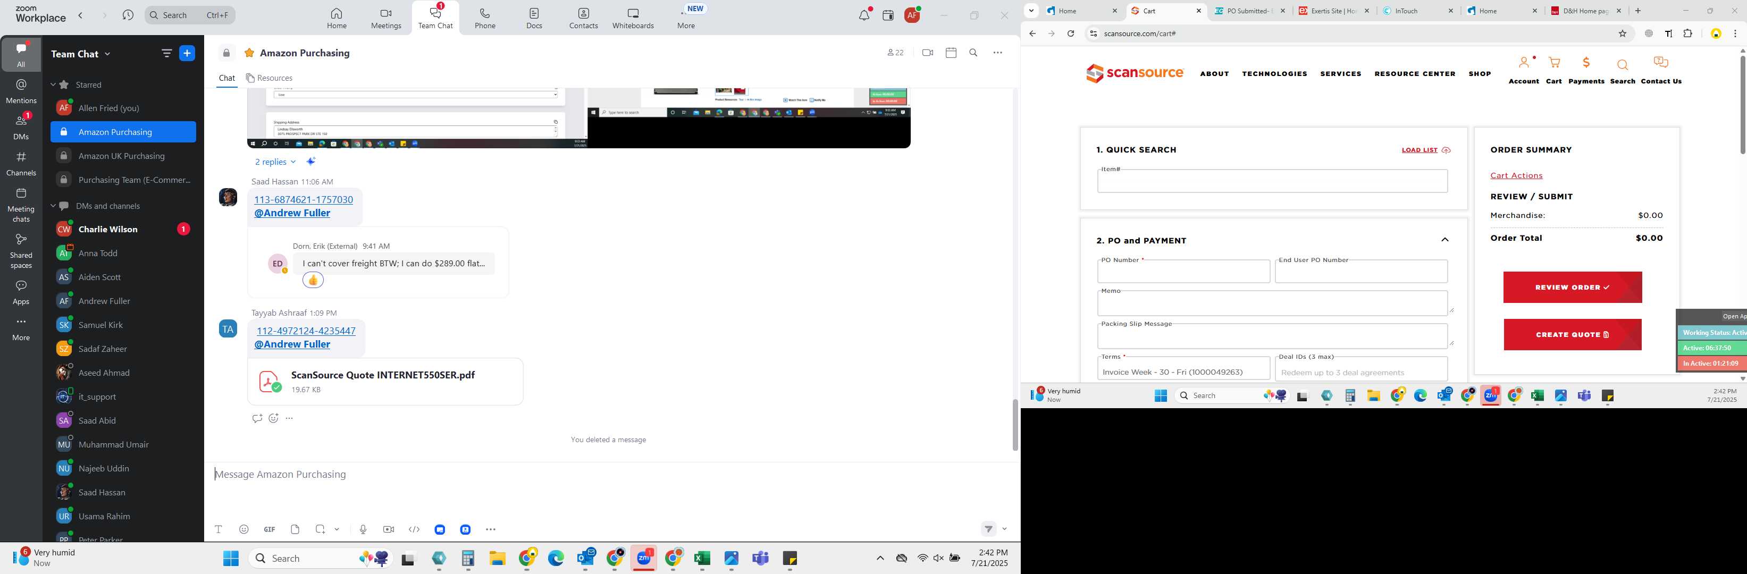Open the Whiteboards tab in Zoom
Viewport: 1747px width, 574px height.
pyautogui.click(x=633, y=18)
